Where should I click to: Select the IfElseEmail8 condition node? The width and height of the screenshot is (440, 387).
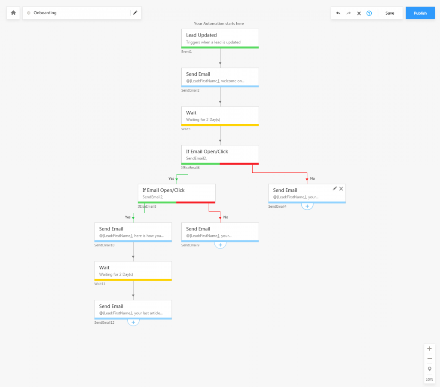[177, 194]
